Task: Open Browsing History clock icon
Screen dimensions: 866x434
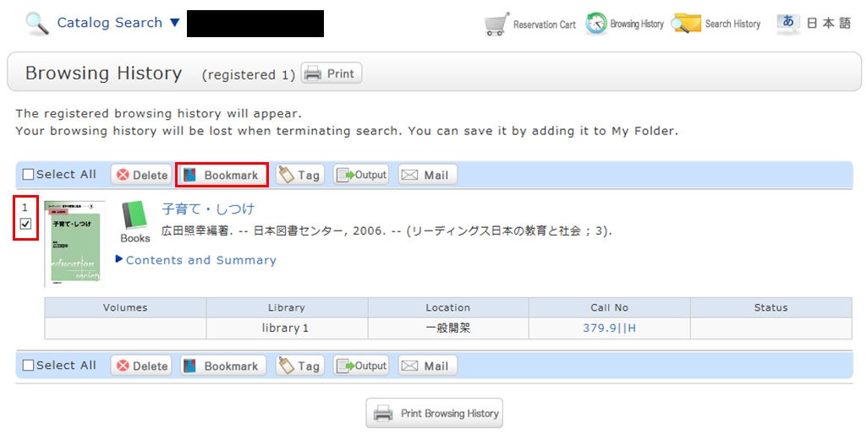Action: click(596, 24)
